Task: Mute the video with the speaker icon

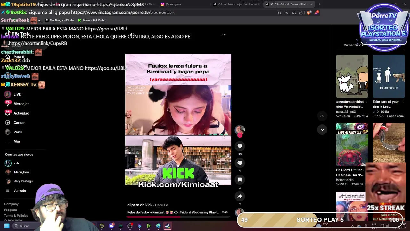Action: tap(132, 35)
